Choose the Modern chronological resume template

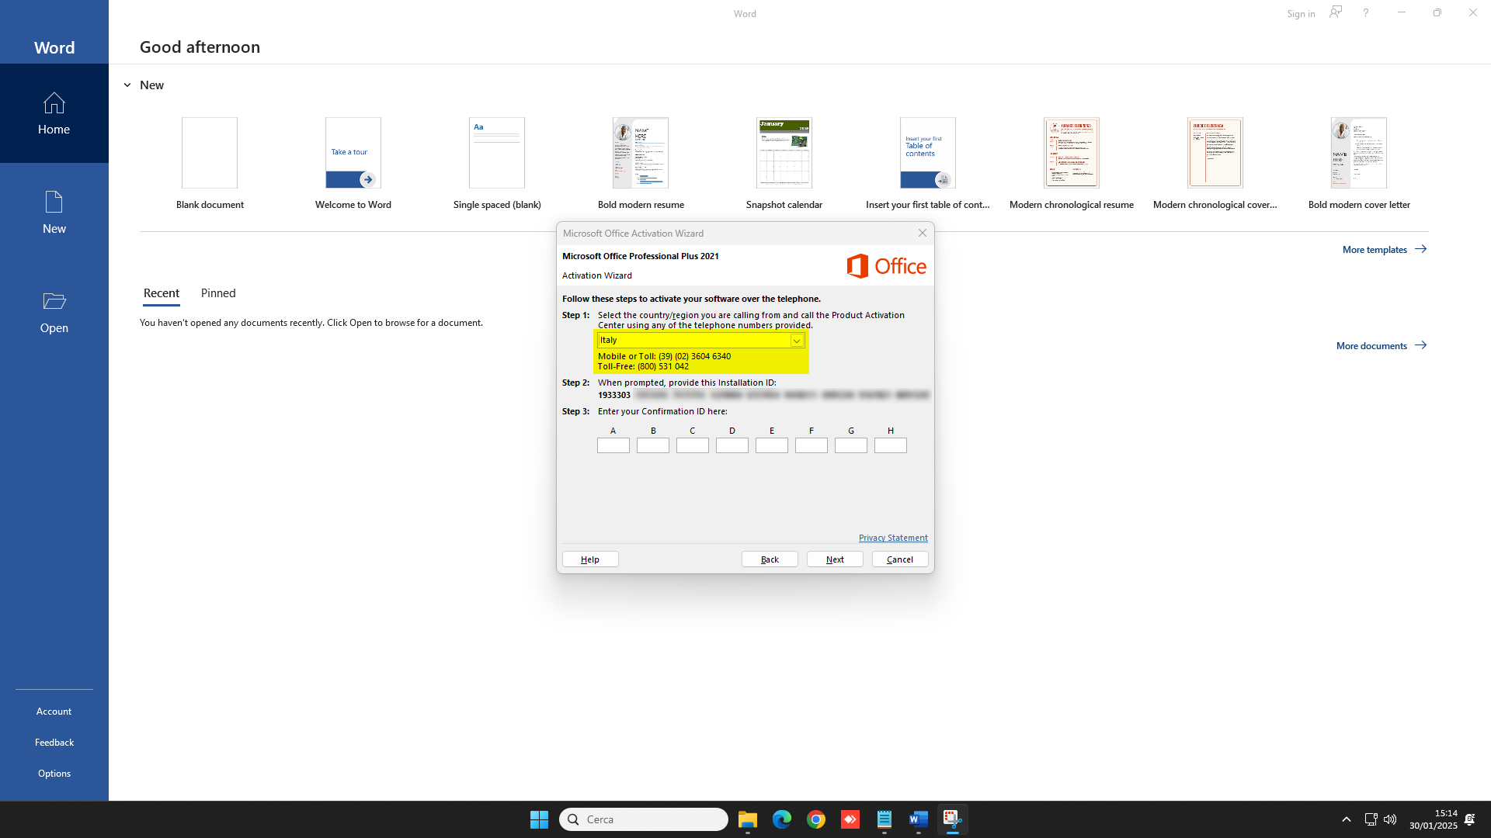click(1072, 153)
